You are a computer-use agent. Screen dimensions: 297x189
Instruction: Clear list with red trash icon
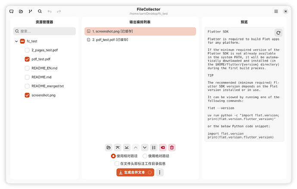pos(172,147)
